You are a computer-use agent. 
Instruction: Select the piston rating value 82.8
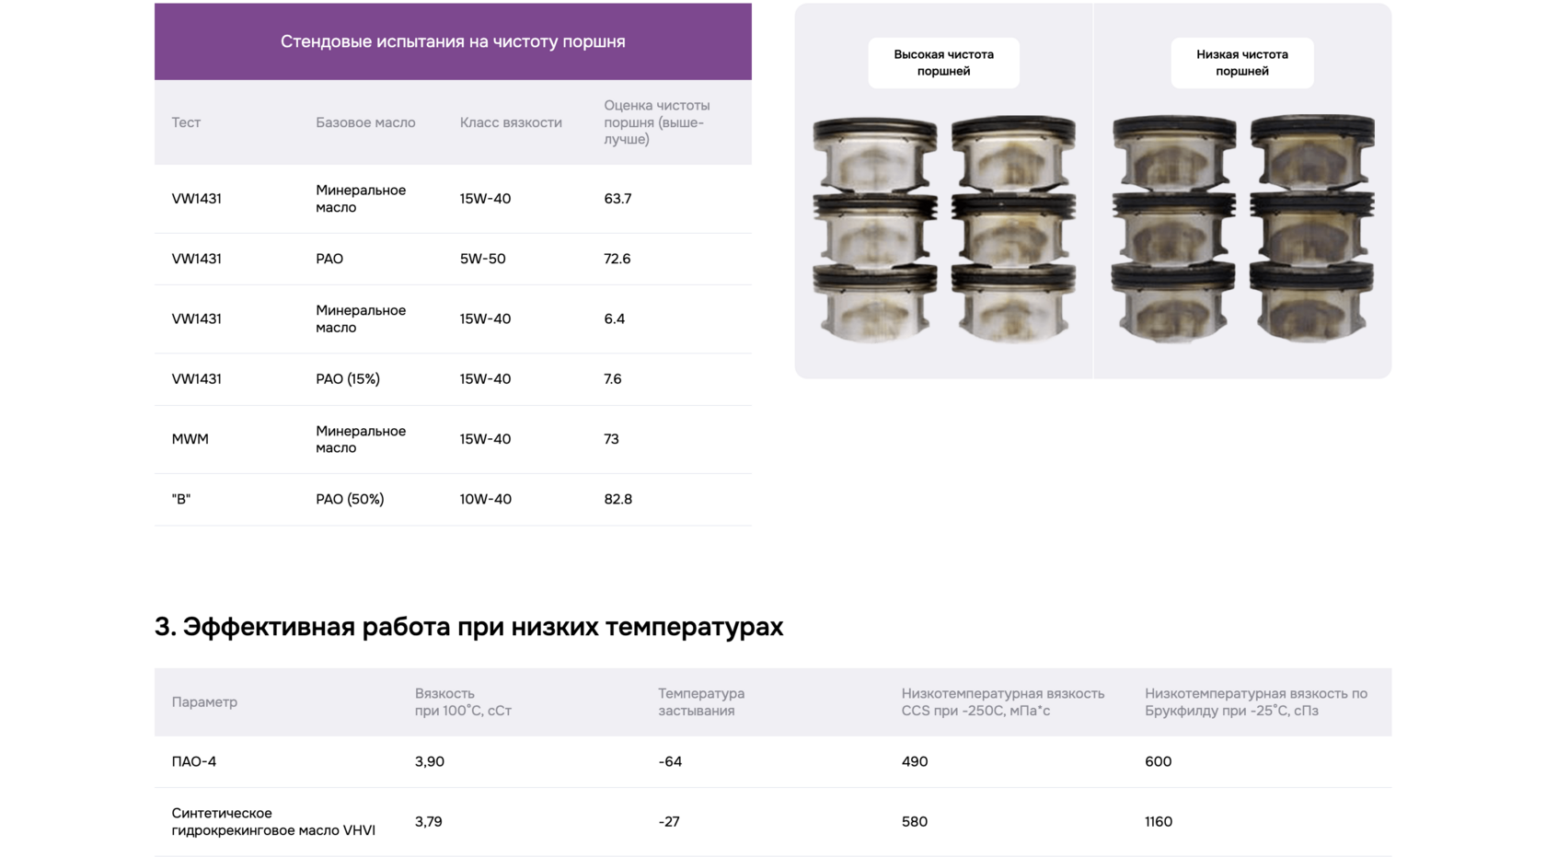(618, 499)
